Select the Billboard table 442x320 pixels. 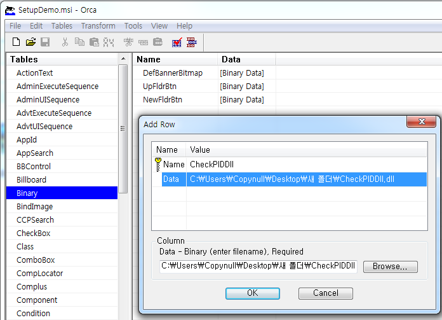coord(62,180)
